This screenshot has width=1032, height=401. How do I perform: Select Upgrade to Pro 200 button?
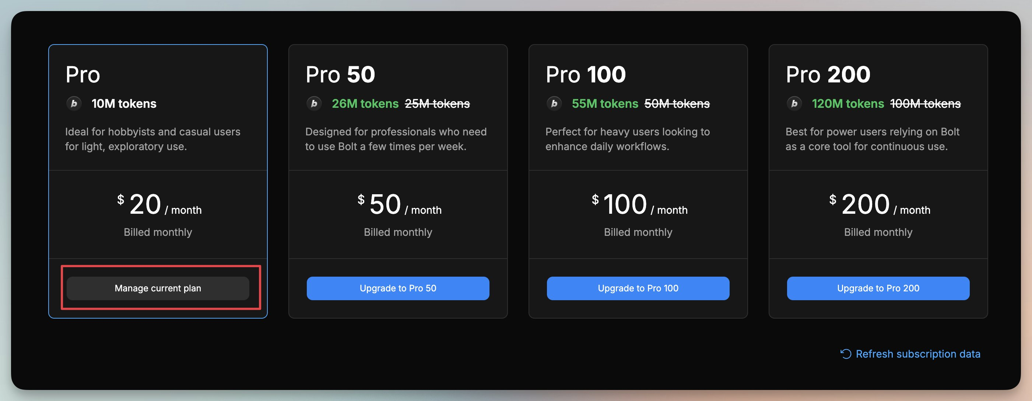pyautogui.click(x=878, y=288)
